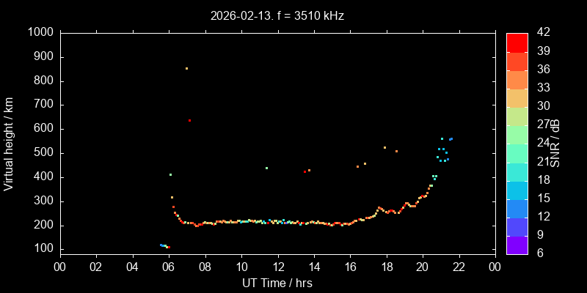Select the blue 12–15 dB colorbar segment
Image resolution: width=587 pixels, height=293 pixels.
(517, 208)
